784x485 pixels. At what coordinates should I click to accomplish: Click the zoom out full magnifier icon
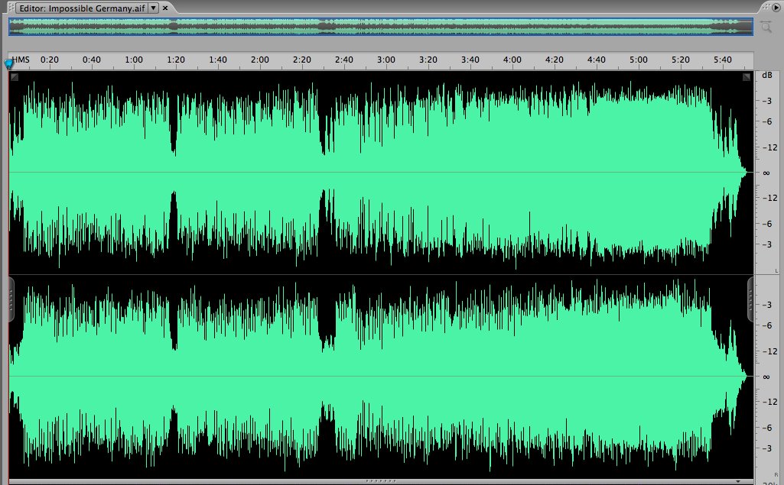coord(766,27)
